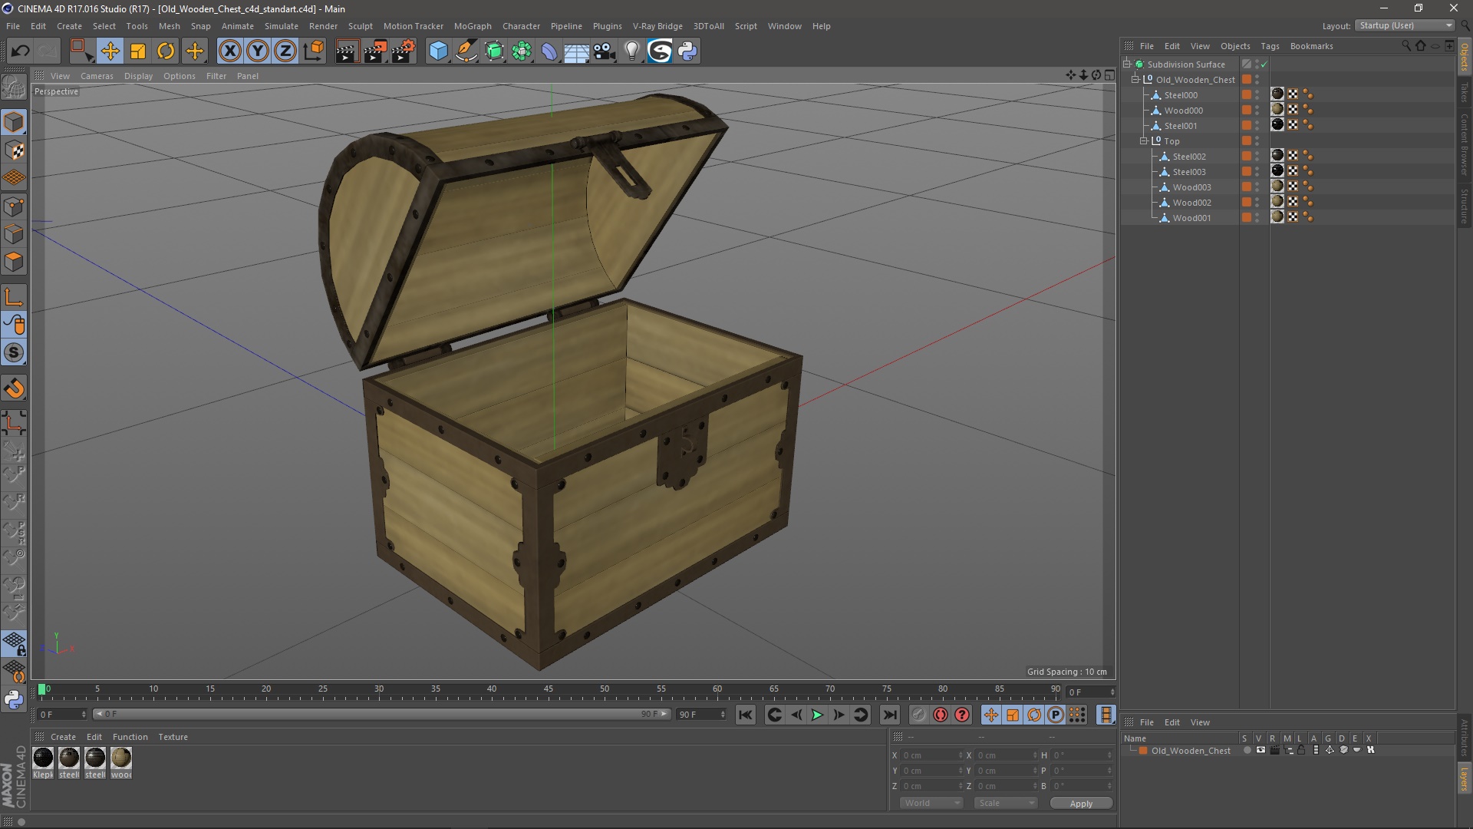The image size is (1473, 829).
Task: Search objects with the magnifier icon
Action: tap(1405, 46)
